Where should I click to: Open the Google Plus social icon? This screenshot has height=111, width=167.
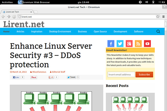point(129,44)
